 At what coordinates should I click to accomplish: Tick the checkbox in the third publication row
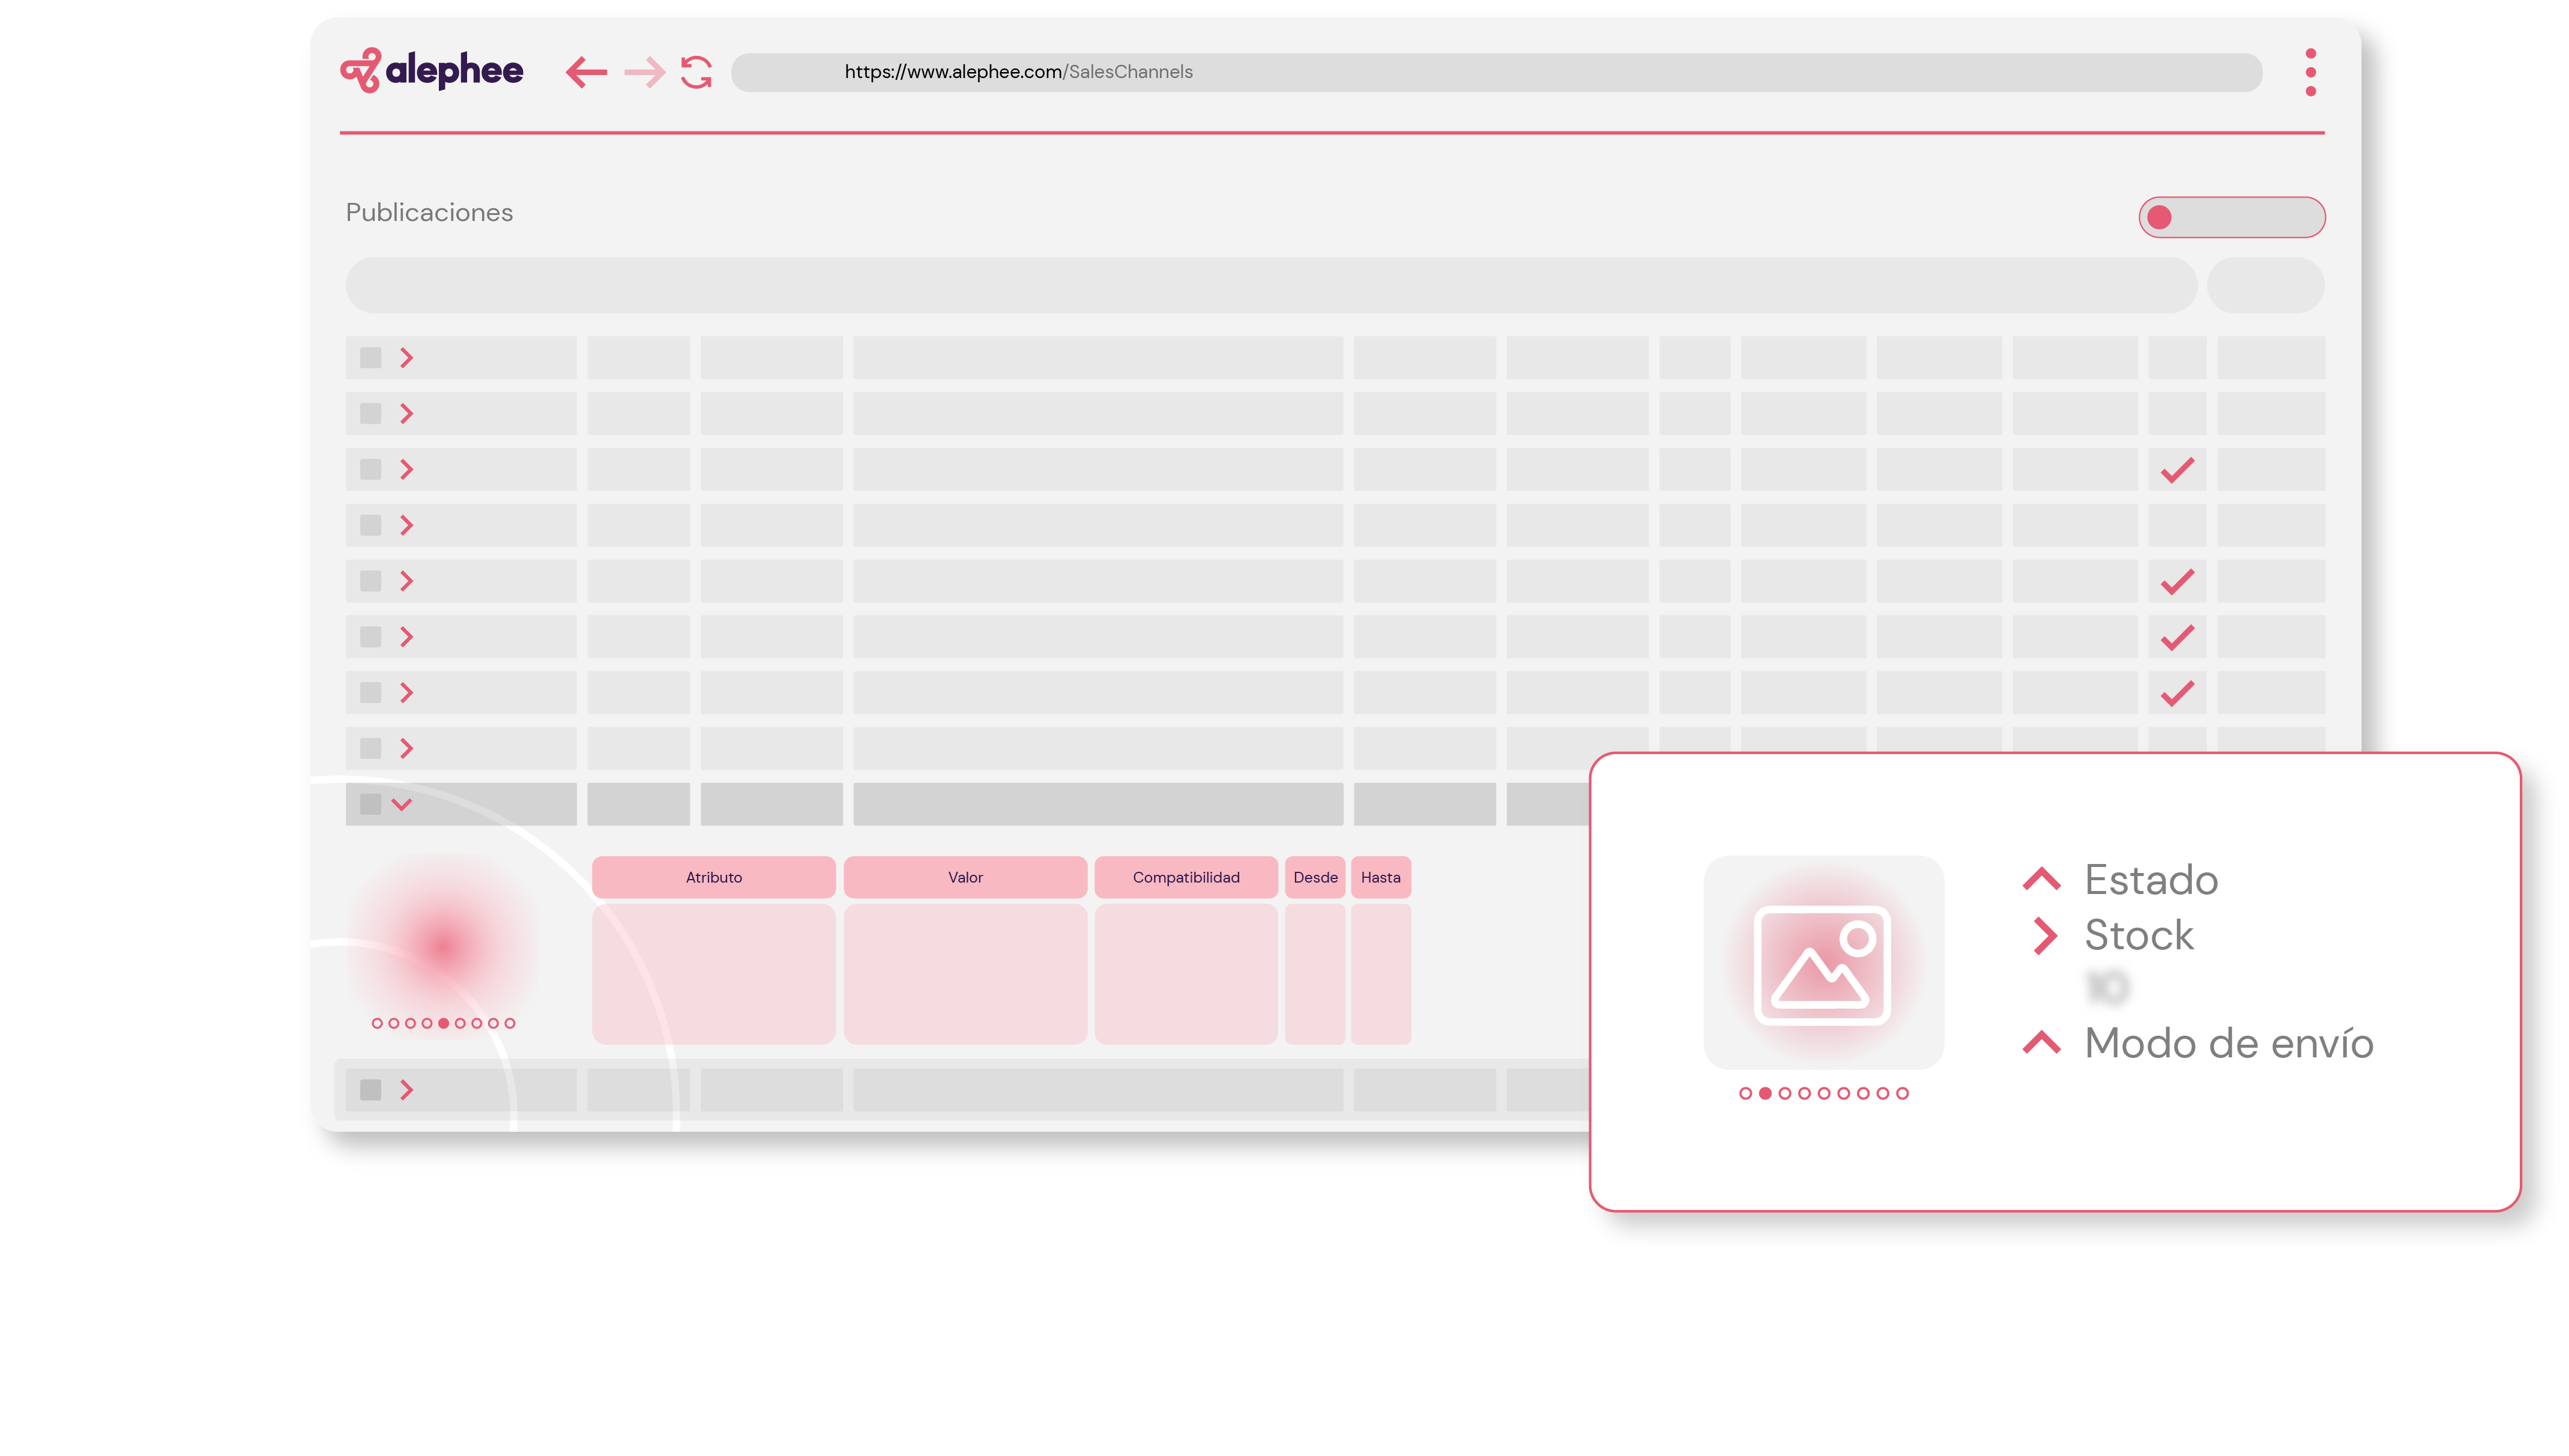pyautogui.click(x=371, y=469)
